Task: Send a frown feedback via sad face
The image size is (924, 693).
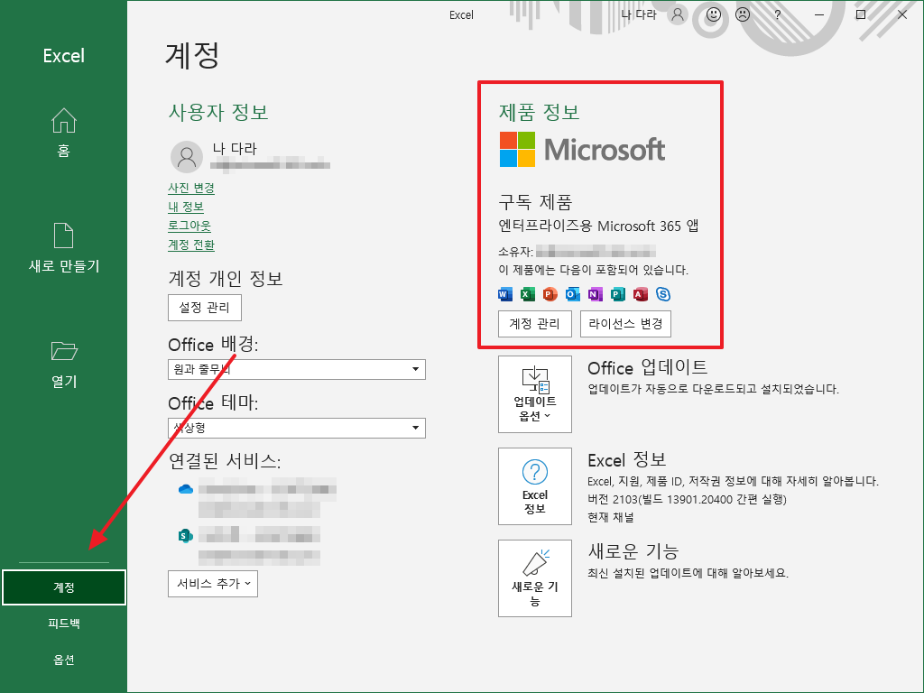Action: (743, 14)
